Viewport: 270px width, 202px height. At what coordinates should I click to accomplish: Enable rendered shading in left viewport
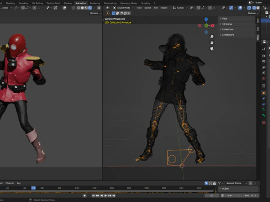(90, 8)
